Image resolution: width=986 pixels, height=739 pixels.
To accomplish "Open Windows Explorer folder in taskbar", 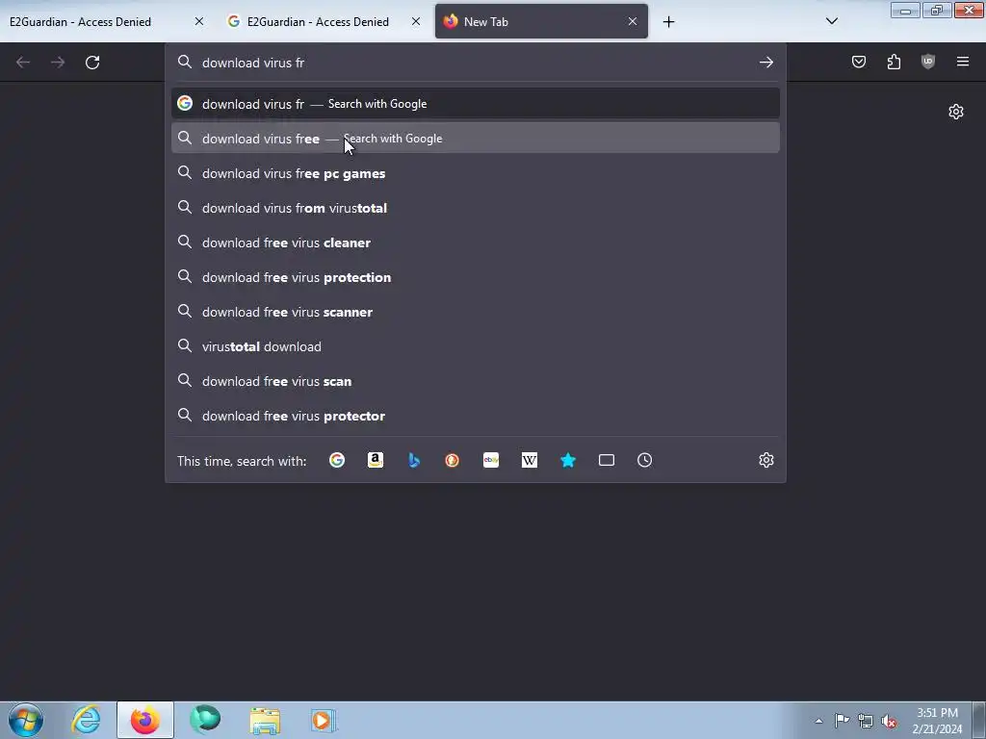I will coord(265,720).
